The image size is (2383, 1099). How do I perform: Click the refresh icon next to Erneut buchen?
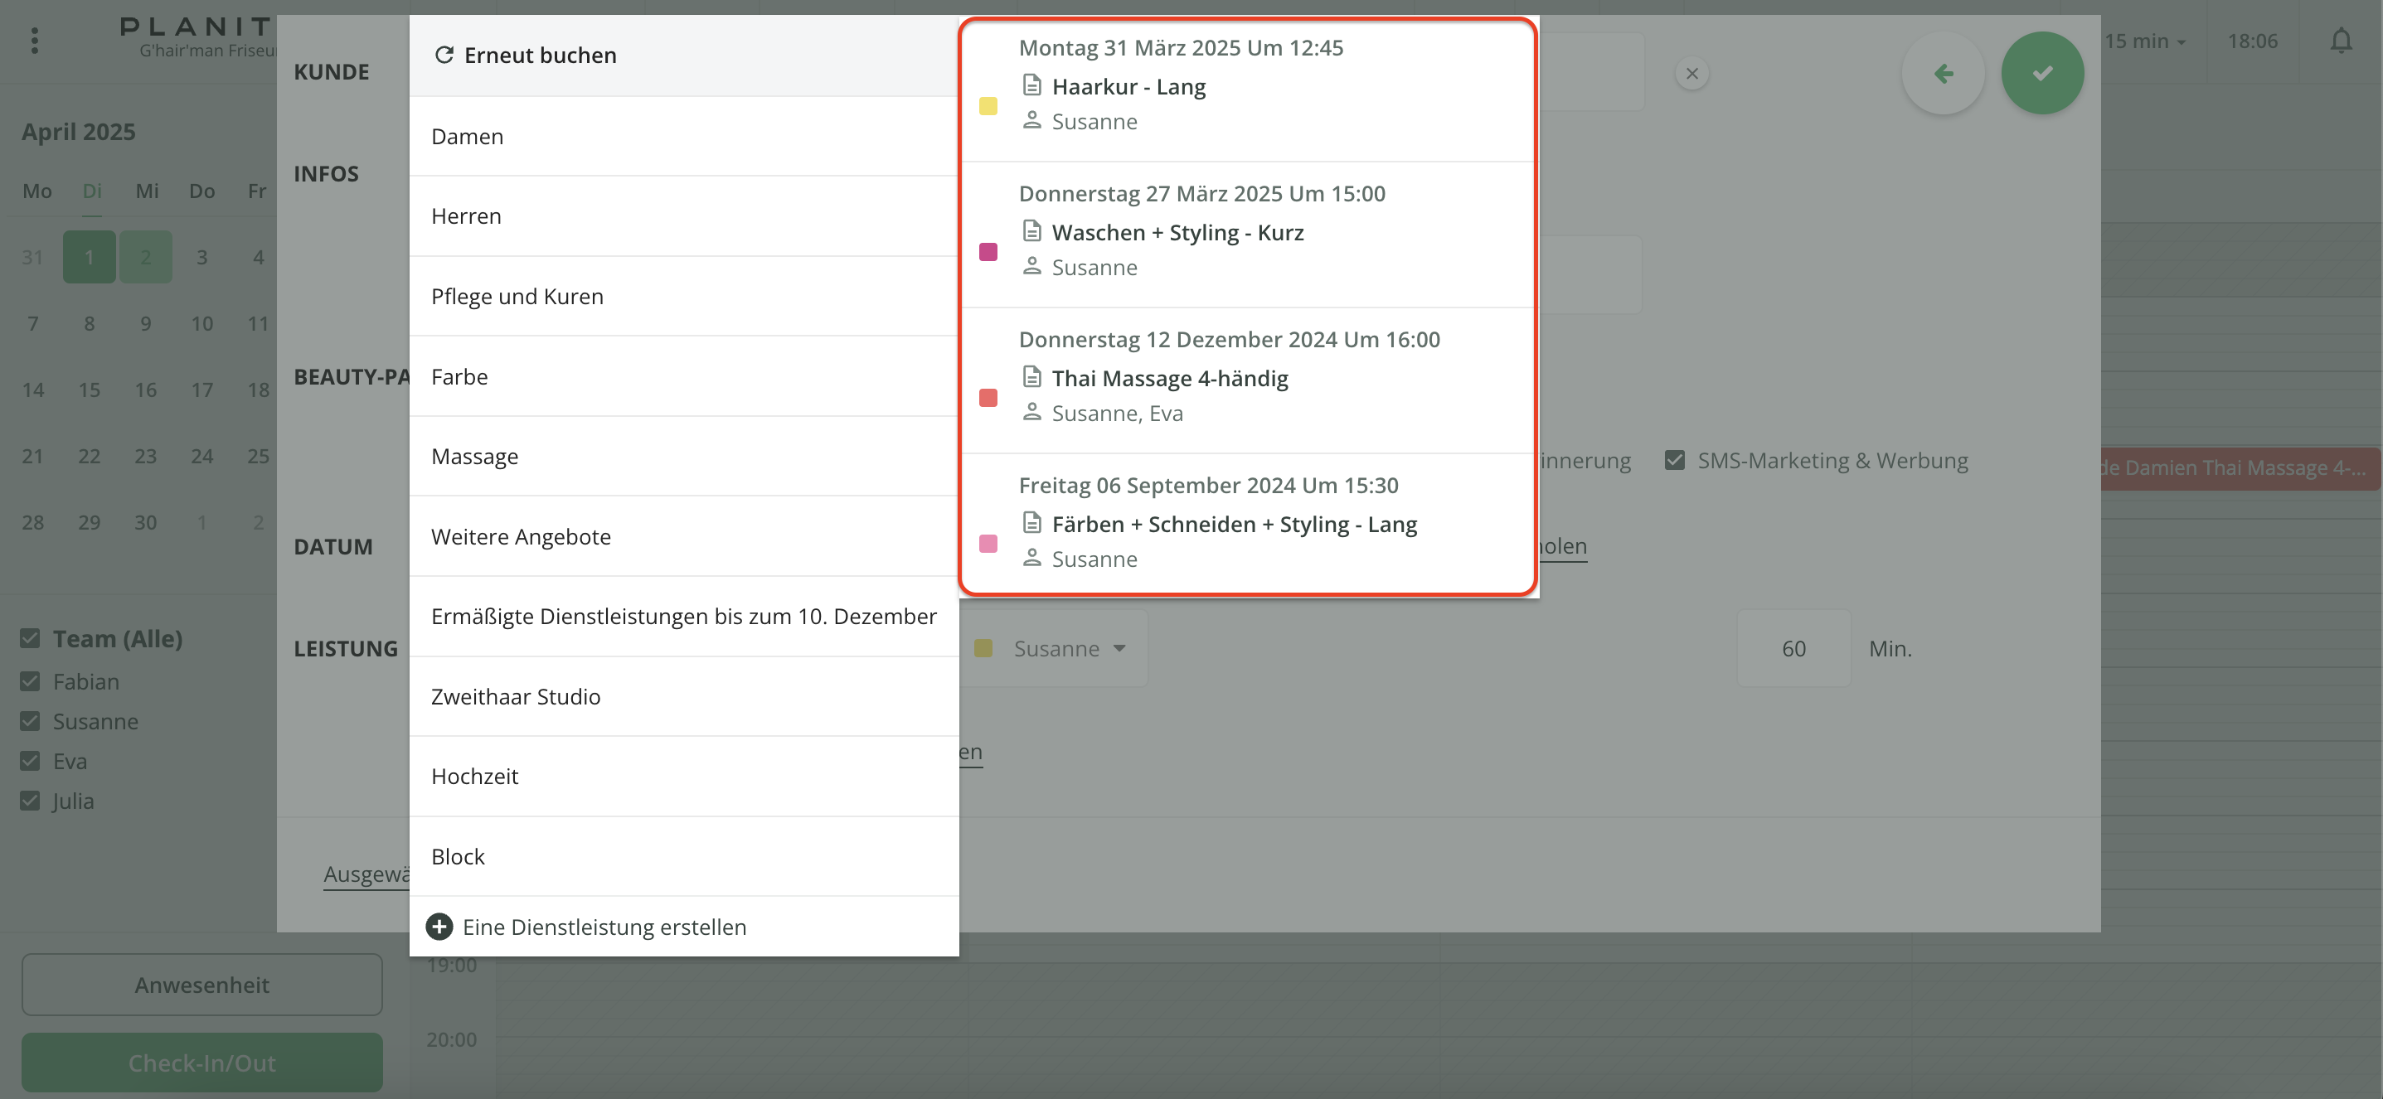(x=444, y=56)
